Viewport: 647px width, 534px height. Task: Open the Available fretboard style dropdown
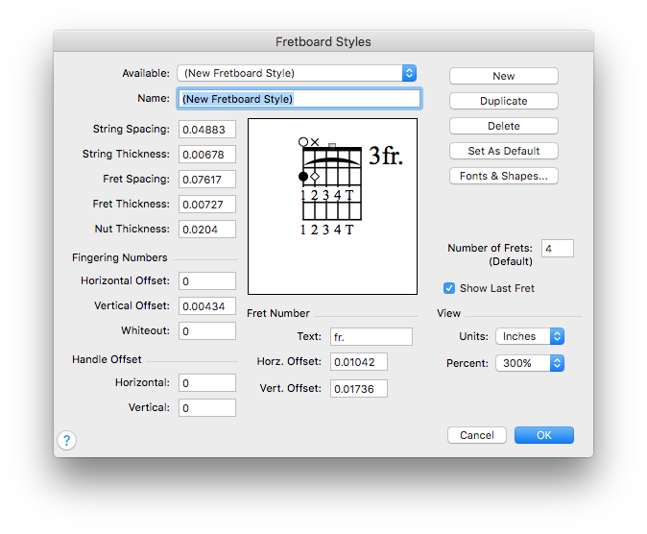(297, 73)
